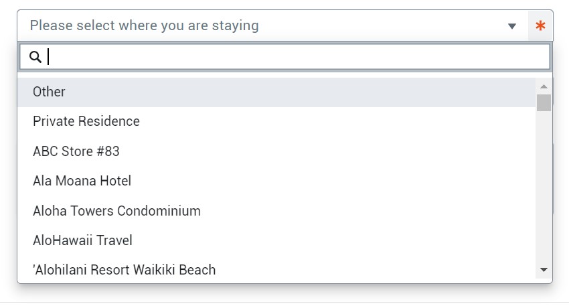Choose 'Aloha Towers Condominium'
Viewport: 569px width, 308px height.
tap(116, 211)
